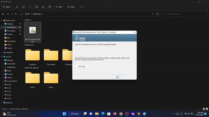
Task: Go back with the left arrow
Action: tap(3, 14)
